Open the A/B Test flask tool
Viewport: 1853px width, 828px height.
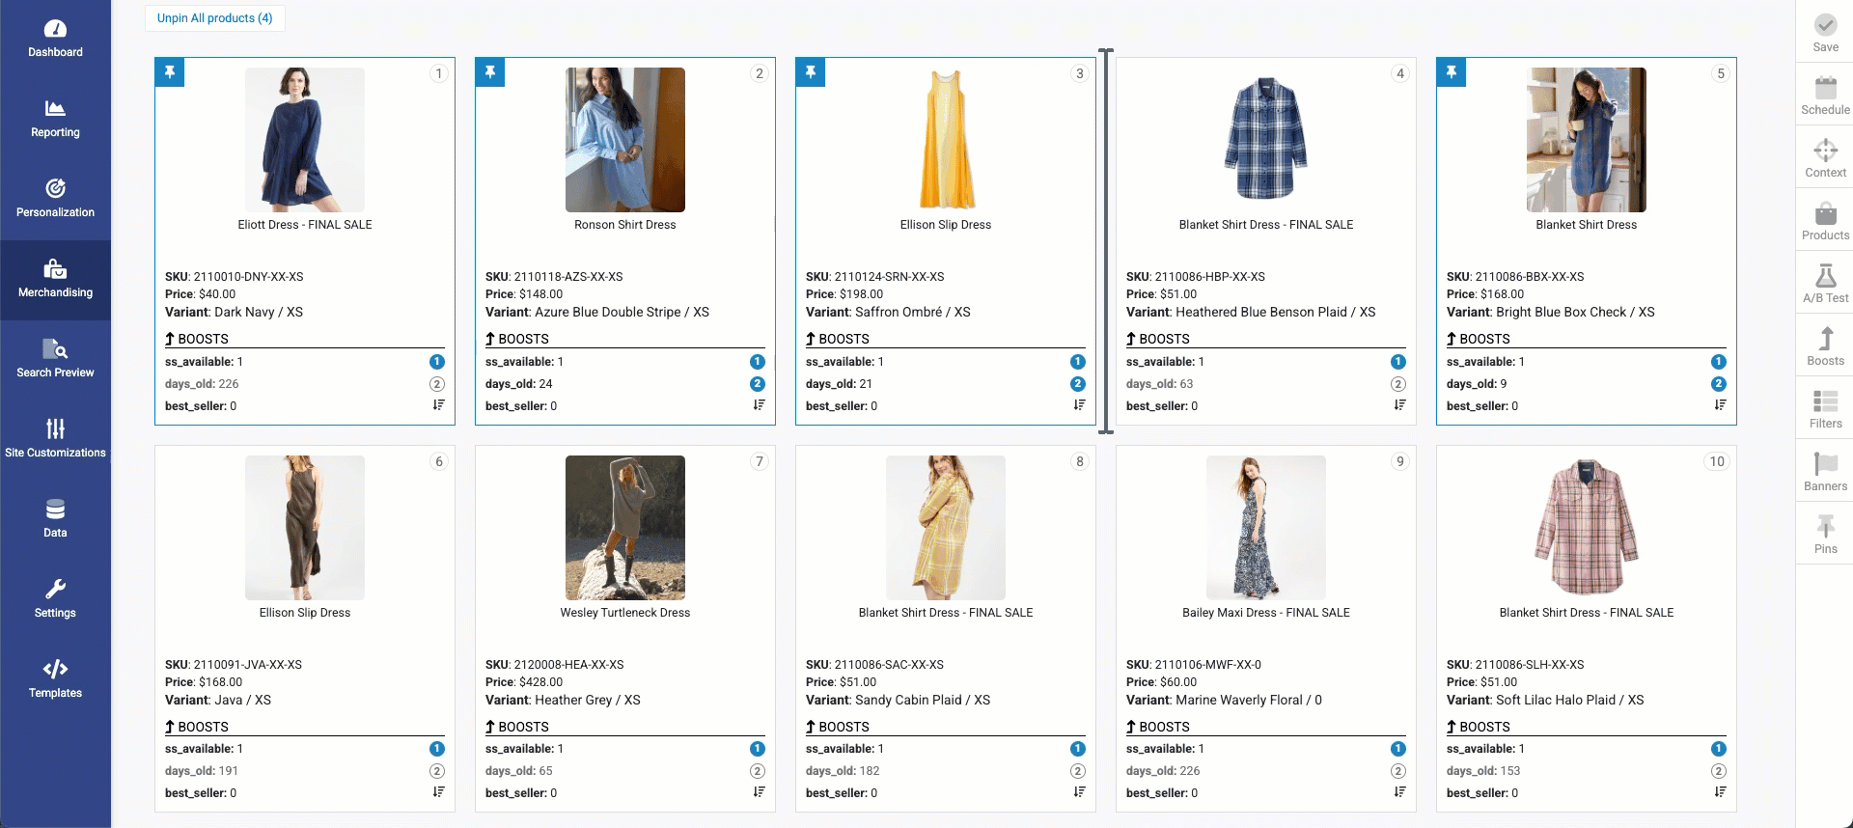coord(1824,283)
